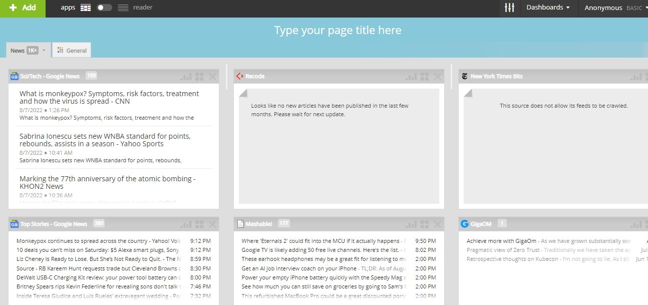Click the New York Times Bits icon
Screen dimensions: 648x305
pyautogui.click(x=464, y=76)
